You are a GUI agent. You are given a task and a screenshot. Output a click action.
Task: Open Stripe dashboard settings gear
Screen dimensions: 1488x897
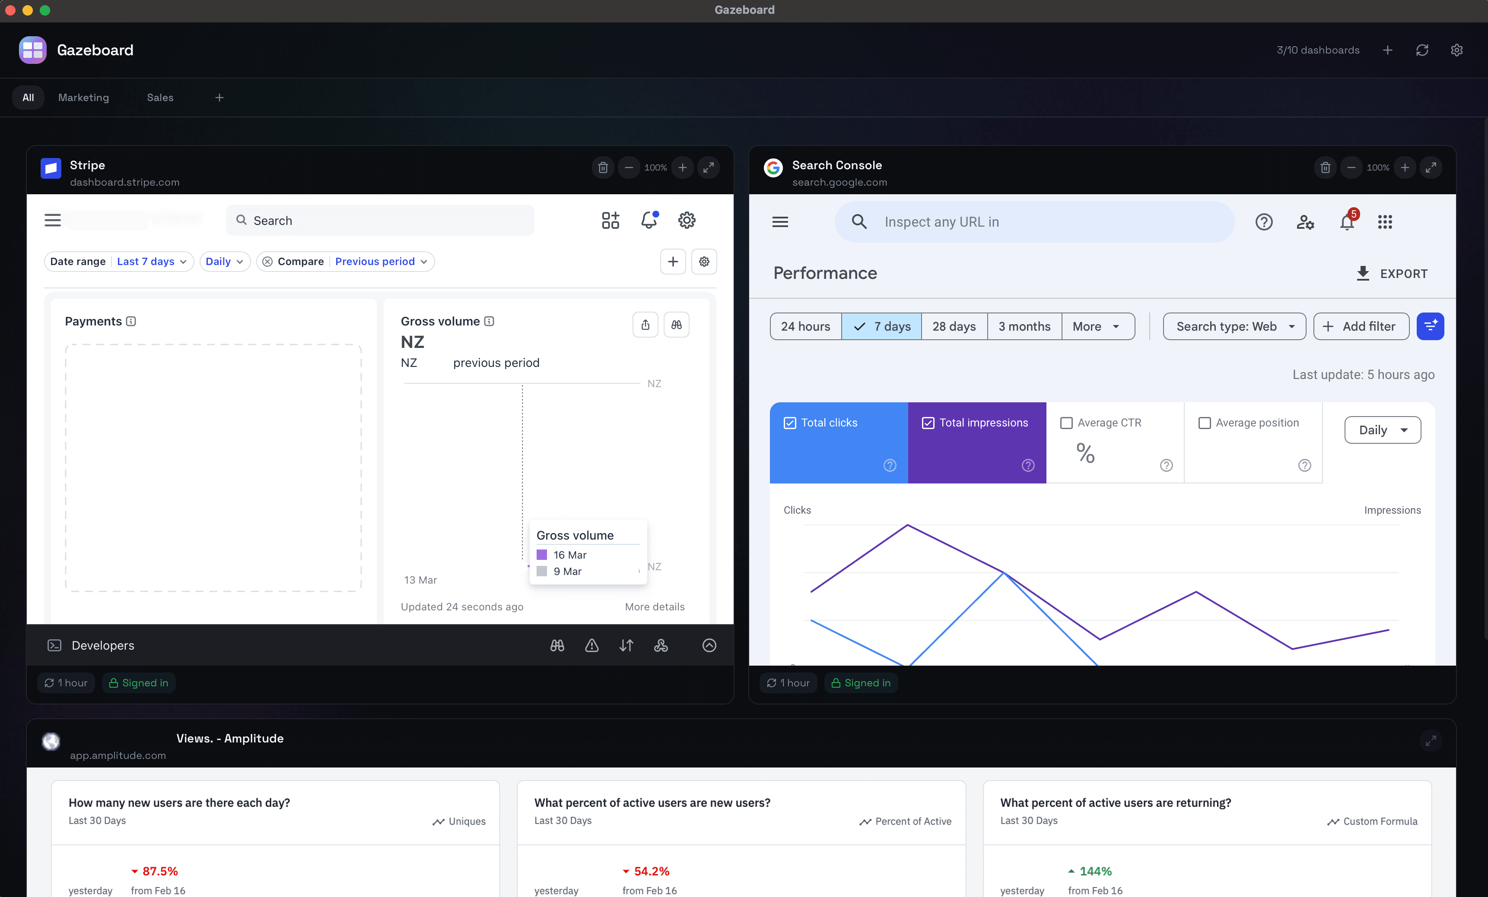click(687, 220)
